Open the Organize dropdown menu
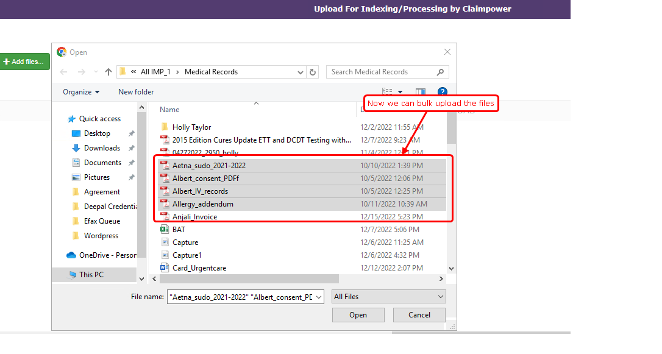 81,92
